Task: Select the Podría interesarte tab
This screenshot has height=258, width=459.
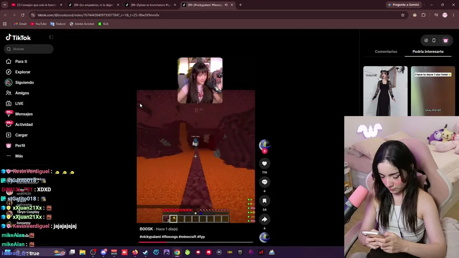Action: 428,52
